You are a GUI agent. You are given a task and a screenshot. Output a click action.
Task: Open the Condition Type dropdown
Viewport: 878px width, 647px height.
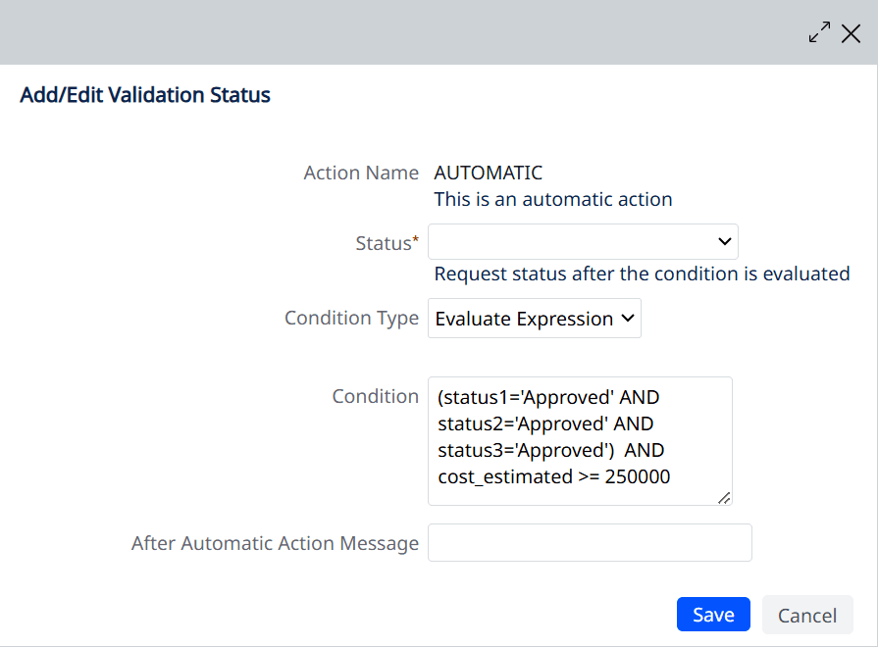[x=535, y=319]
